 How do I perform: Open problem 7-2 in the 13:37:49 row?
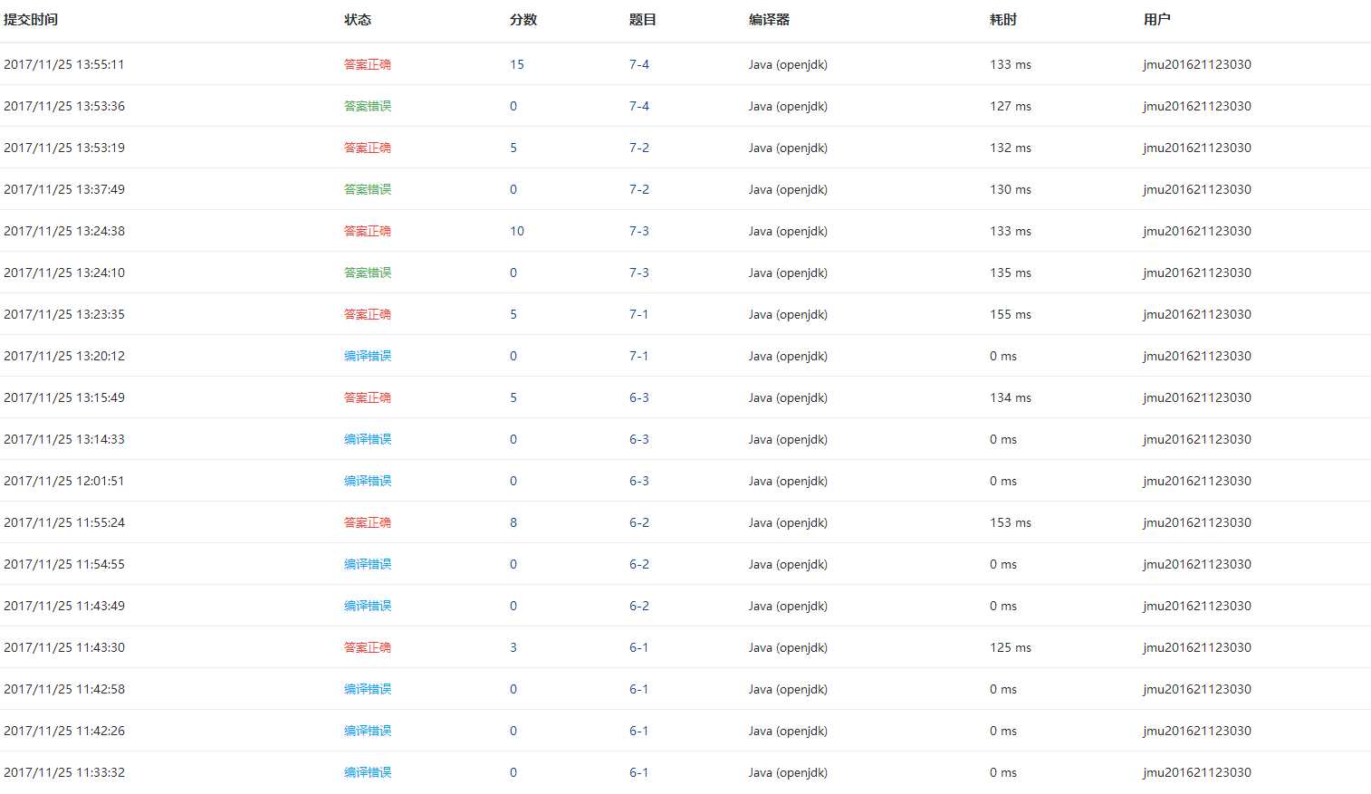(x=639, y=189)
